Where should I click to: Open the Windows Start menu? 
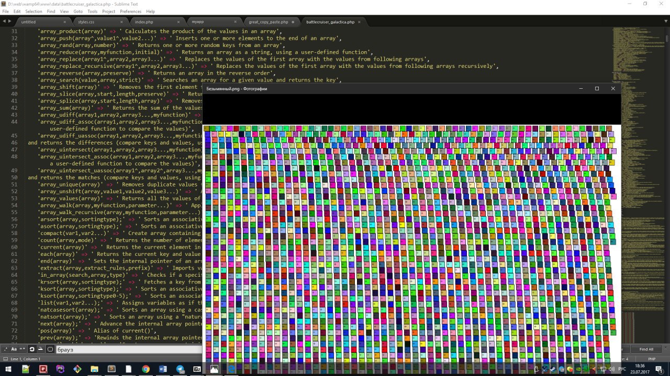click(x=8, y=369)
